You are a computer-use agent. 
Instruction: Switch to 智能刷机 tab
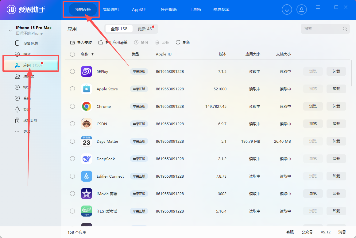[111, 9]
